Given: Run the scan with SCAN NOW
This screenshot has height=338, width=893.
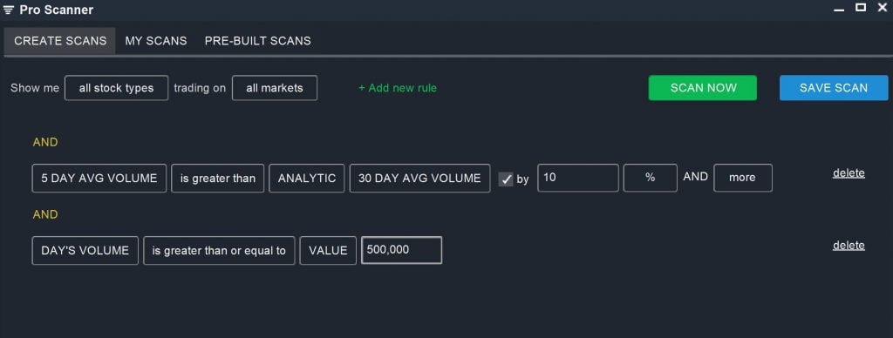Looking at the screenshot, I should pyautogui.click(x=703, y=88).
